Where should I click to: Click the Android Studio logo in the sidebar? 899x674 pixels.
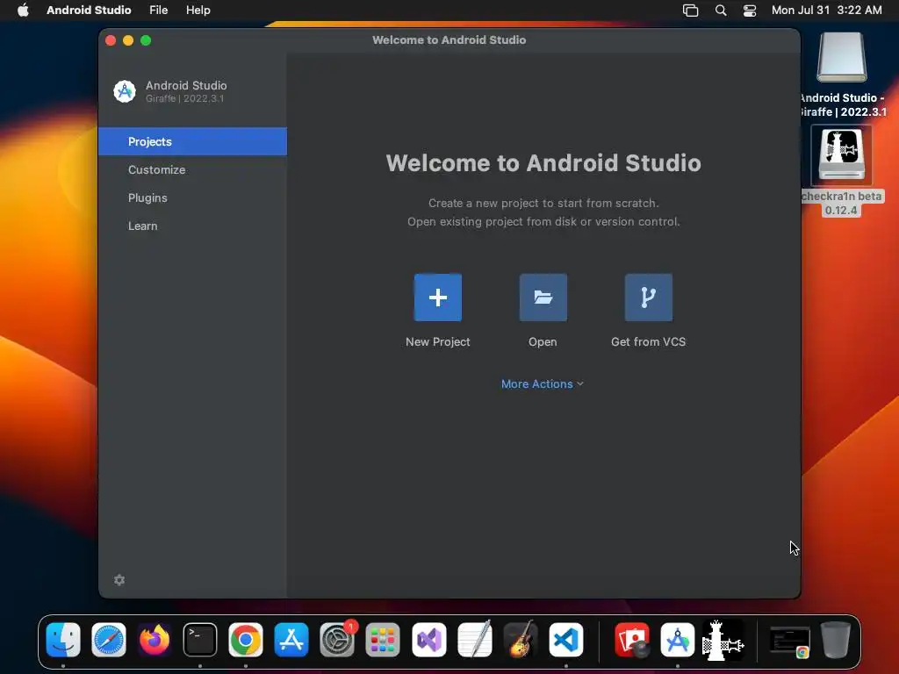[x=125, y=91]
